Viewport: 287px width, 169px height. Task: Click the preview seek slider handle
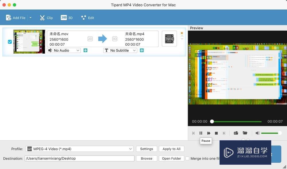212,121
